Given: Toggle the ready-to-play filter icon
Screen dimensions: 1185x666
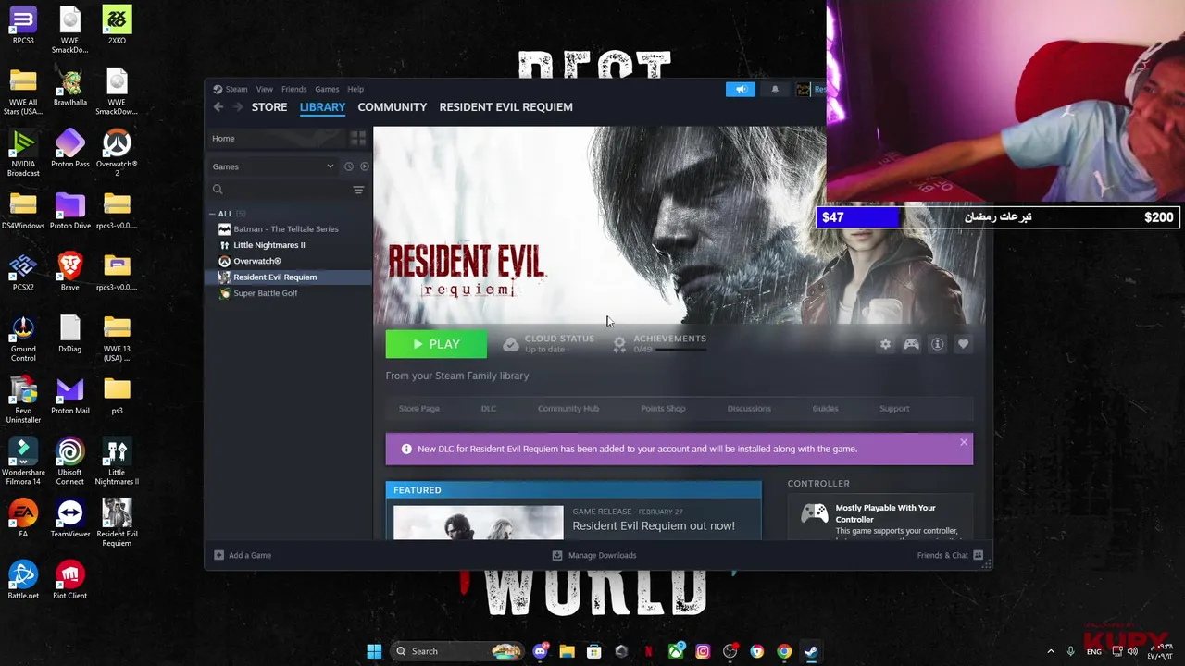Looking at the screenshot, I should pyautogui.click(x=364, y=166).
